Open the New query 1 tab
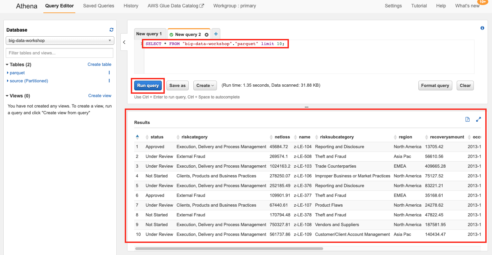This screenshot has width=492, height=255. pyautogui.click(x=149, y=34)
